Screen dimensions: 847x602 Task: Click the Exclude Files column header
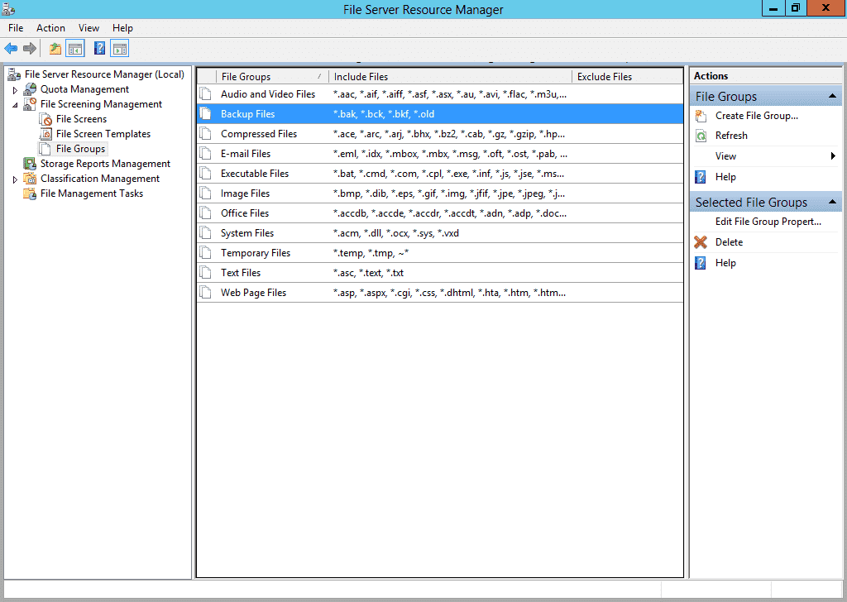coord(628,77)
